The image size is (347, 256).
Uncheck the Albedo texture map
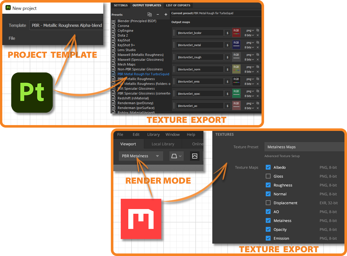tap(268, 167)
